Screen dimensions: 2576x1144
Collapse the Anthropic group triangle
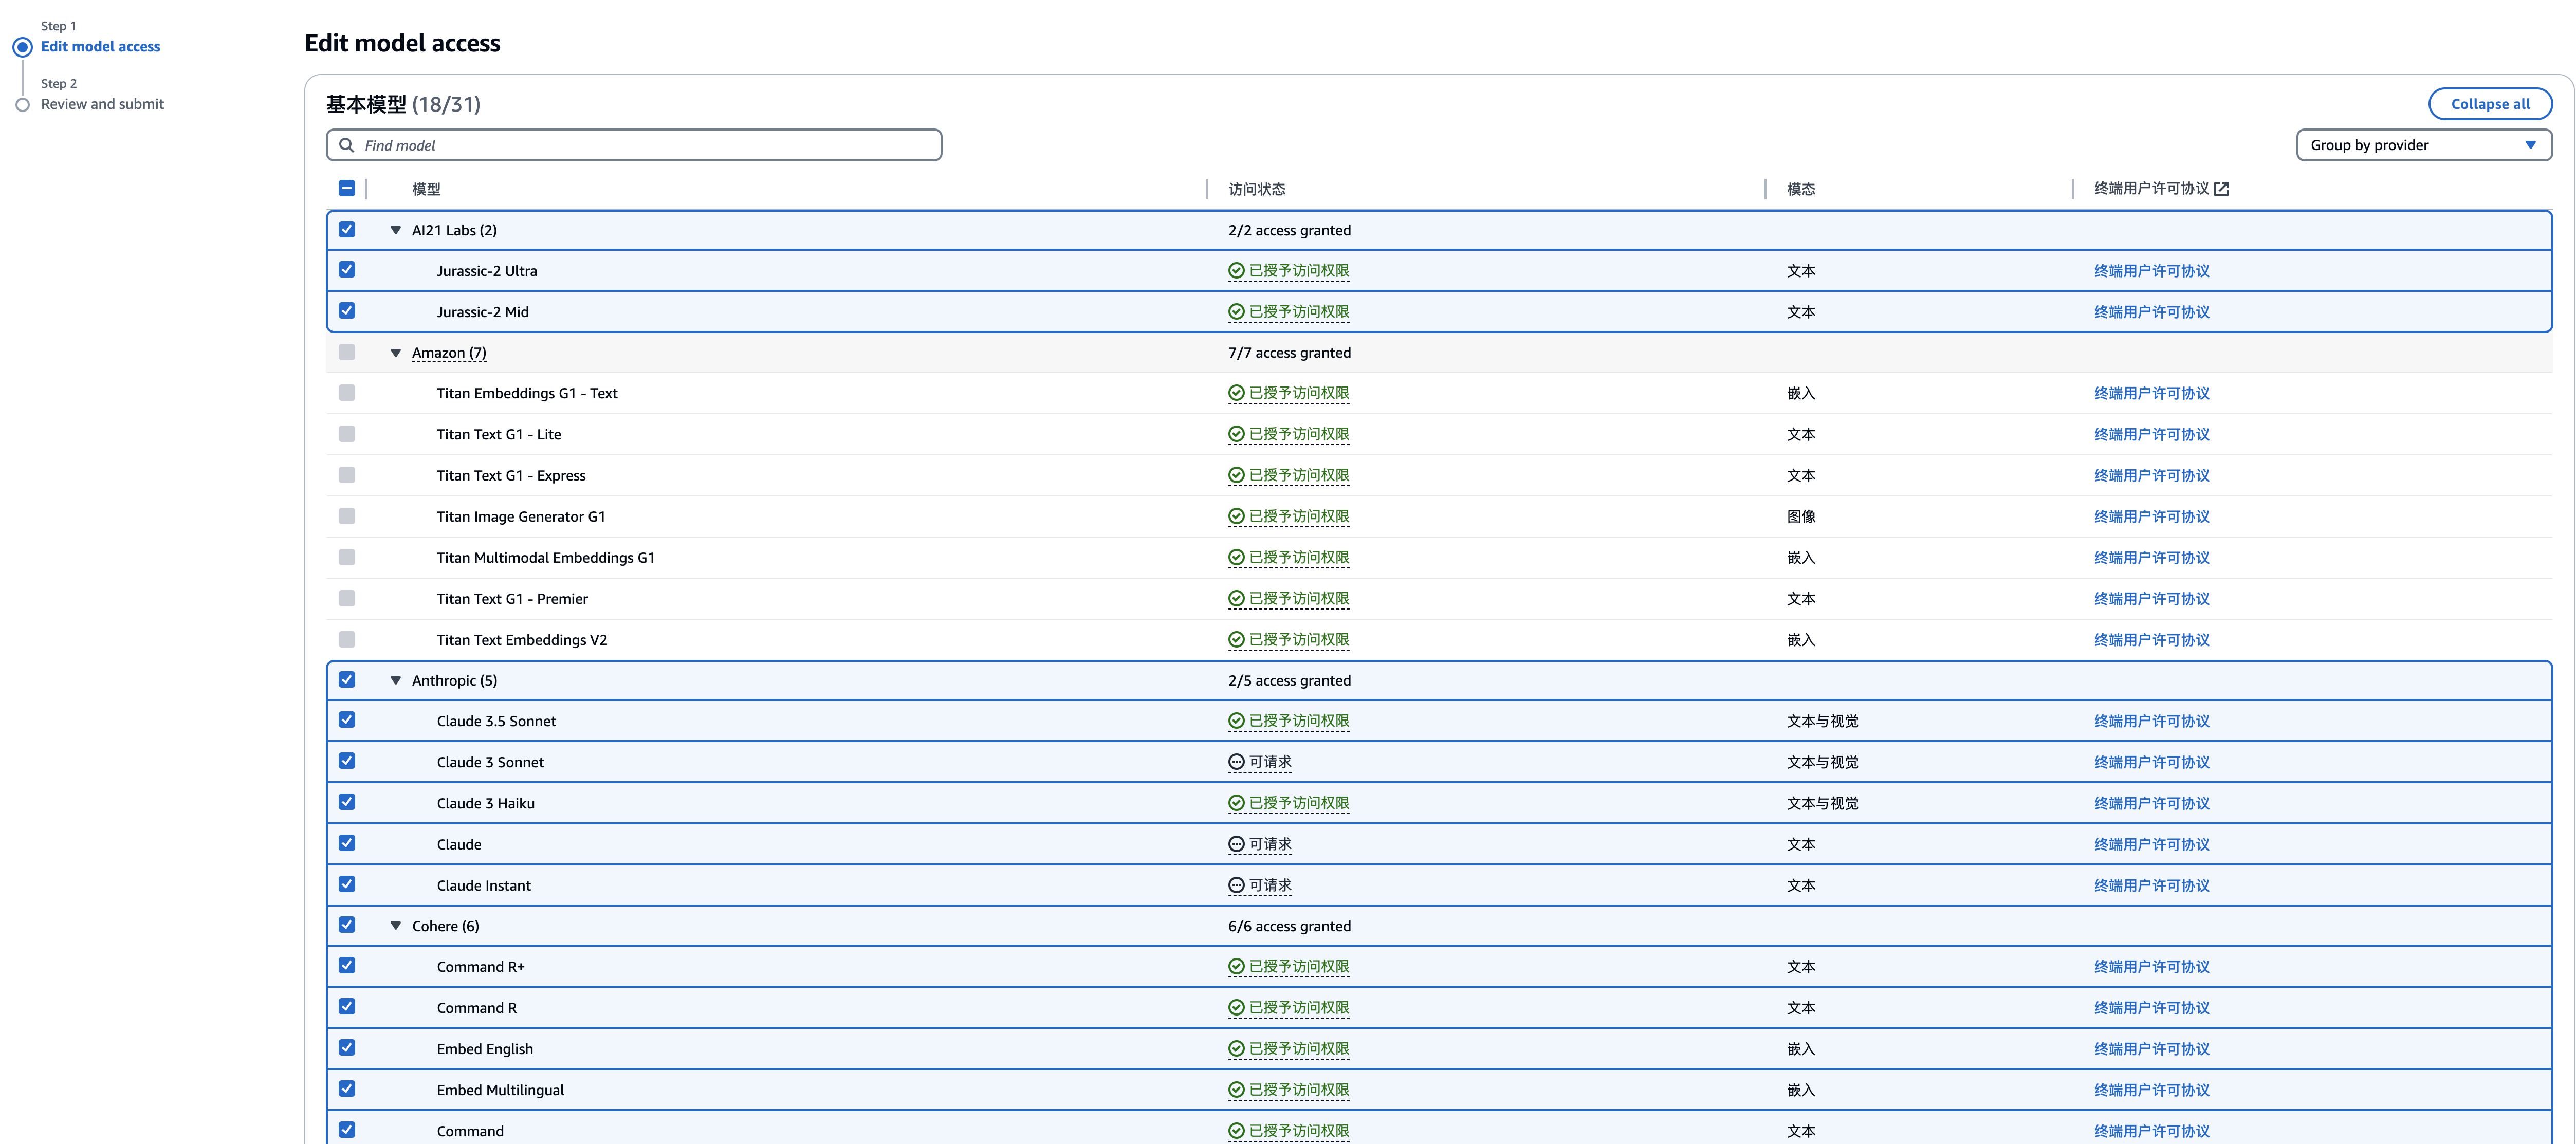click(x=396, y=681)
